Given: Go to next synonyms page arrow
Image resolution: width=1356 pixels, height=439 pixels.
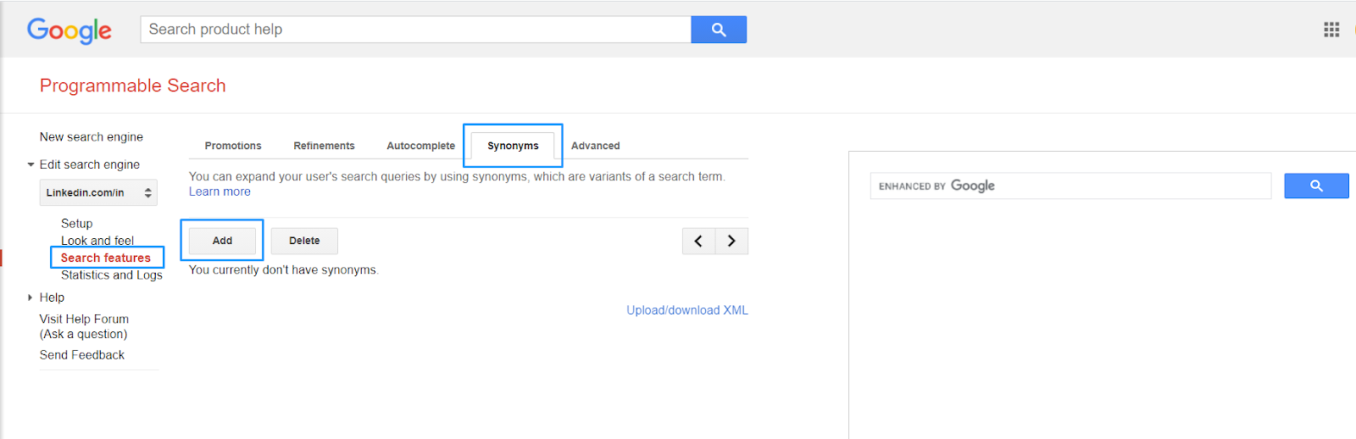Looking at the screenshot, I should point(731,242).
